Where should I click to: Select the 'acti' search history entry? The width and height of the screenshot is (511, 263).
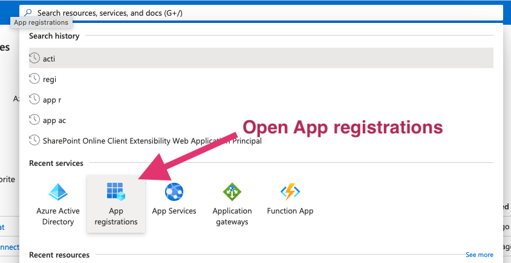[x=261, y=58]
